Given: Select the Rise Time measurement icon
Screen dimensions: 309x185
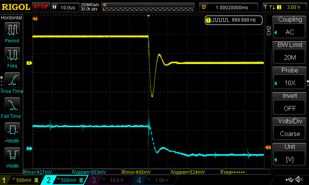Looking at the screenshot, I should coord(12,80).
